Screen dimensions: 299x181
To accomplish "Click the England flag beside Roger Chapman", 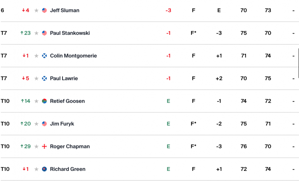I will click(44, 147).
